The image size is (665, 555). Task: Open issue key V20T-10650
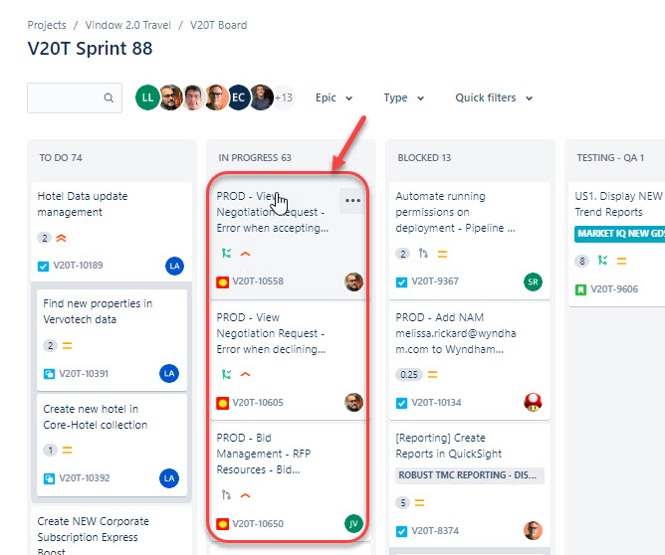[258, 524]
